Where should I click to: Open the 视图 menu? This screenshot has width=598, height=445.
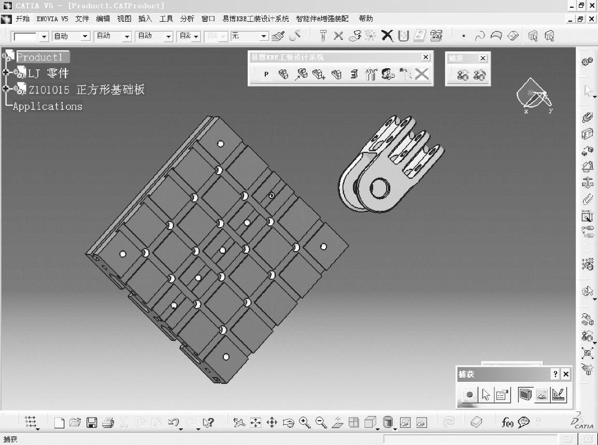point(124,19)
